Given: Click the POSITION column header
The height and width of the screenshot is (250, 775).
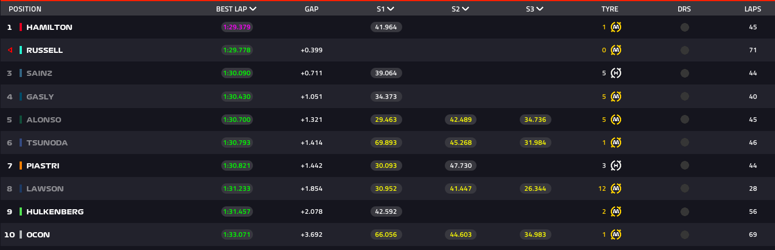Looking at the screenshot, I should (x=25, y=9).
